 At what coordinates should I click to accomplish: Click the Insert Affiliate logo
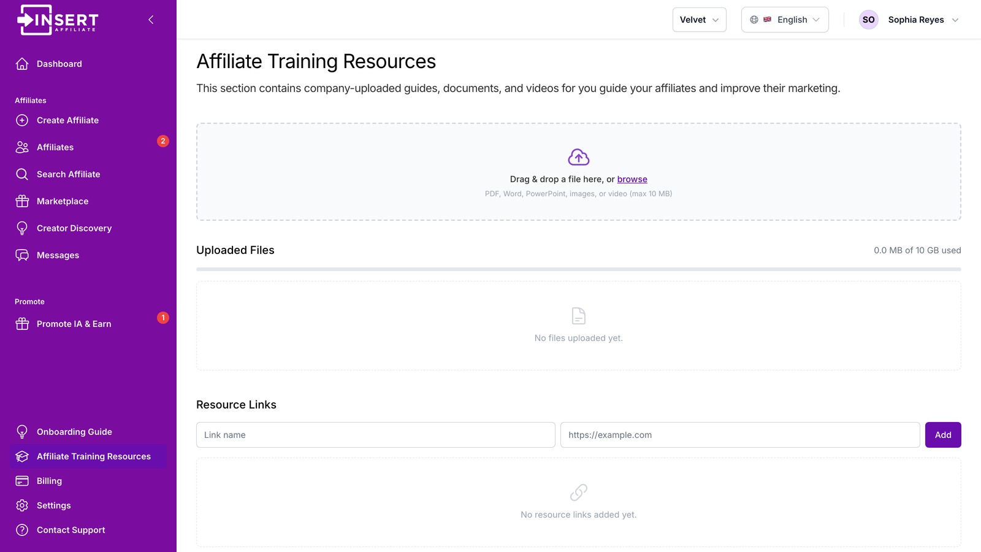[58, 20]
